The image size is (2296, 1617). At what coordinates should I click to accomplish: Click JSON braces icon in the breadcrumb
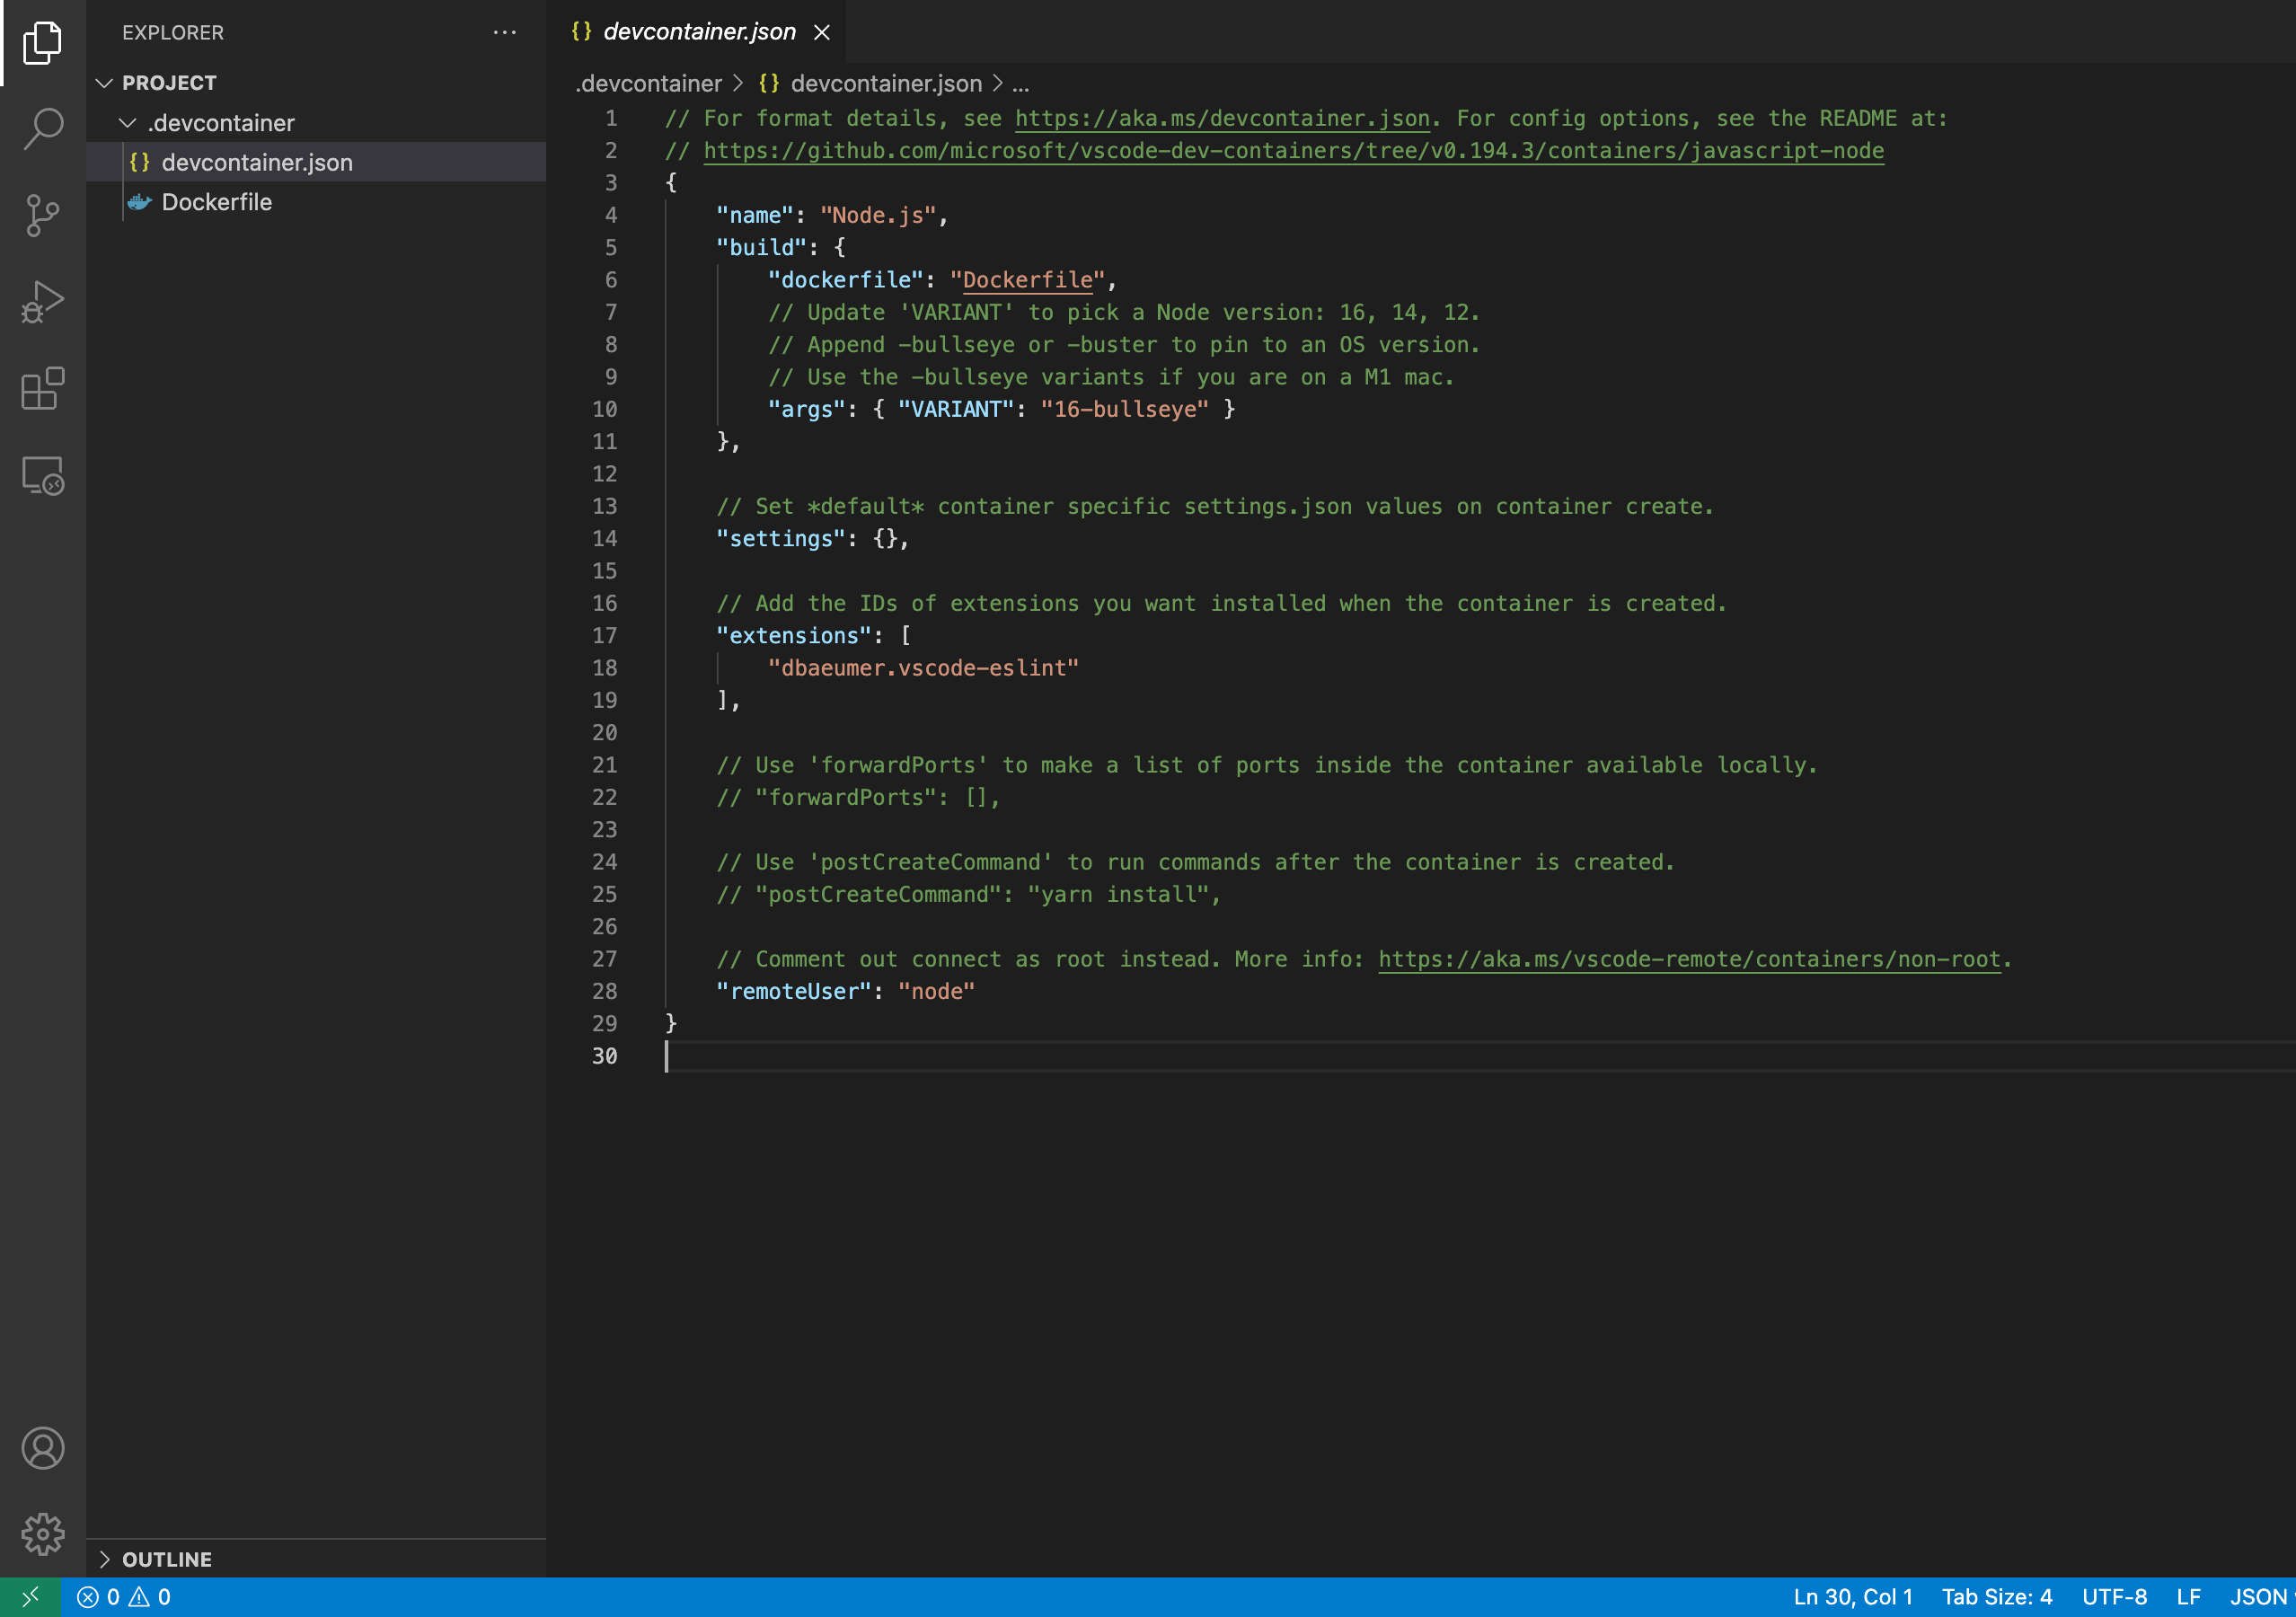[x=768, y=84]
